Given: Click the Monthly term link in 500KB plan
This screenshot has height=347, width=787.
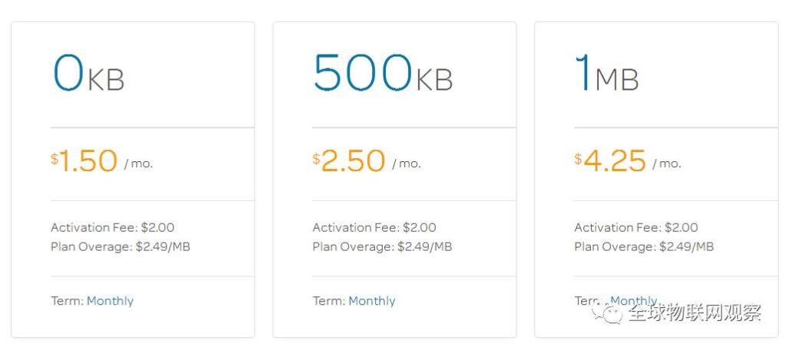Looking at the screenshot, I should coord(372,301).
